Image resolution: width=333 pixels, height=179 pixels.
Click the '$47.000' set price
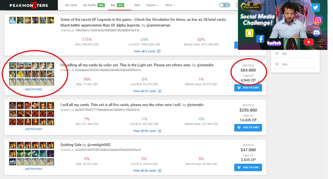click(248, 150)
